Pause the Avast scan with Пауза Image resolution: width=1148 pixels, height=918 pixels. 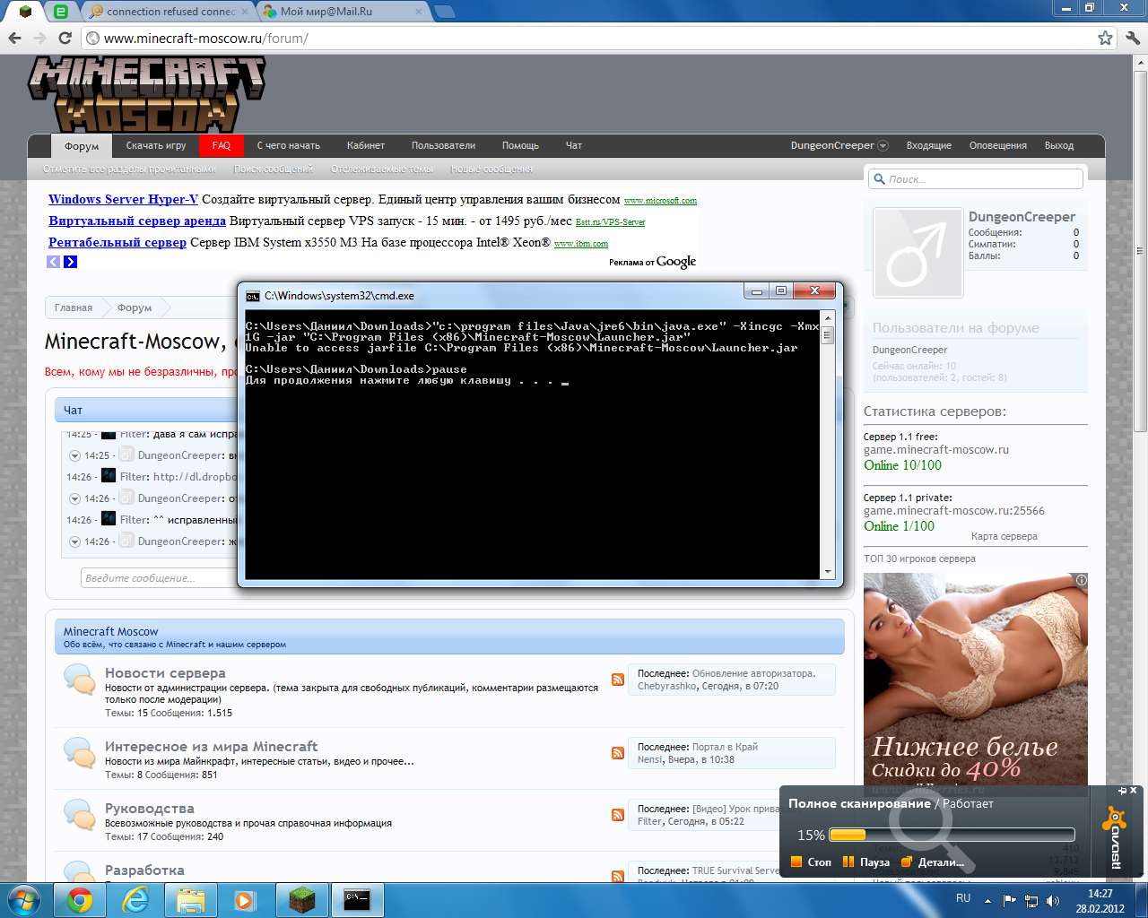tap(866, 862)
